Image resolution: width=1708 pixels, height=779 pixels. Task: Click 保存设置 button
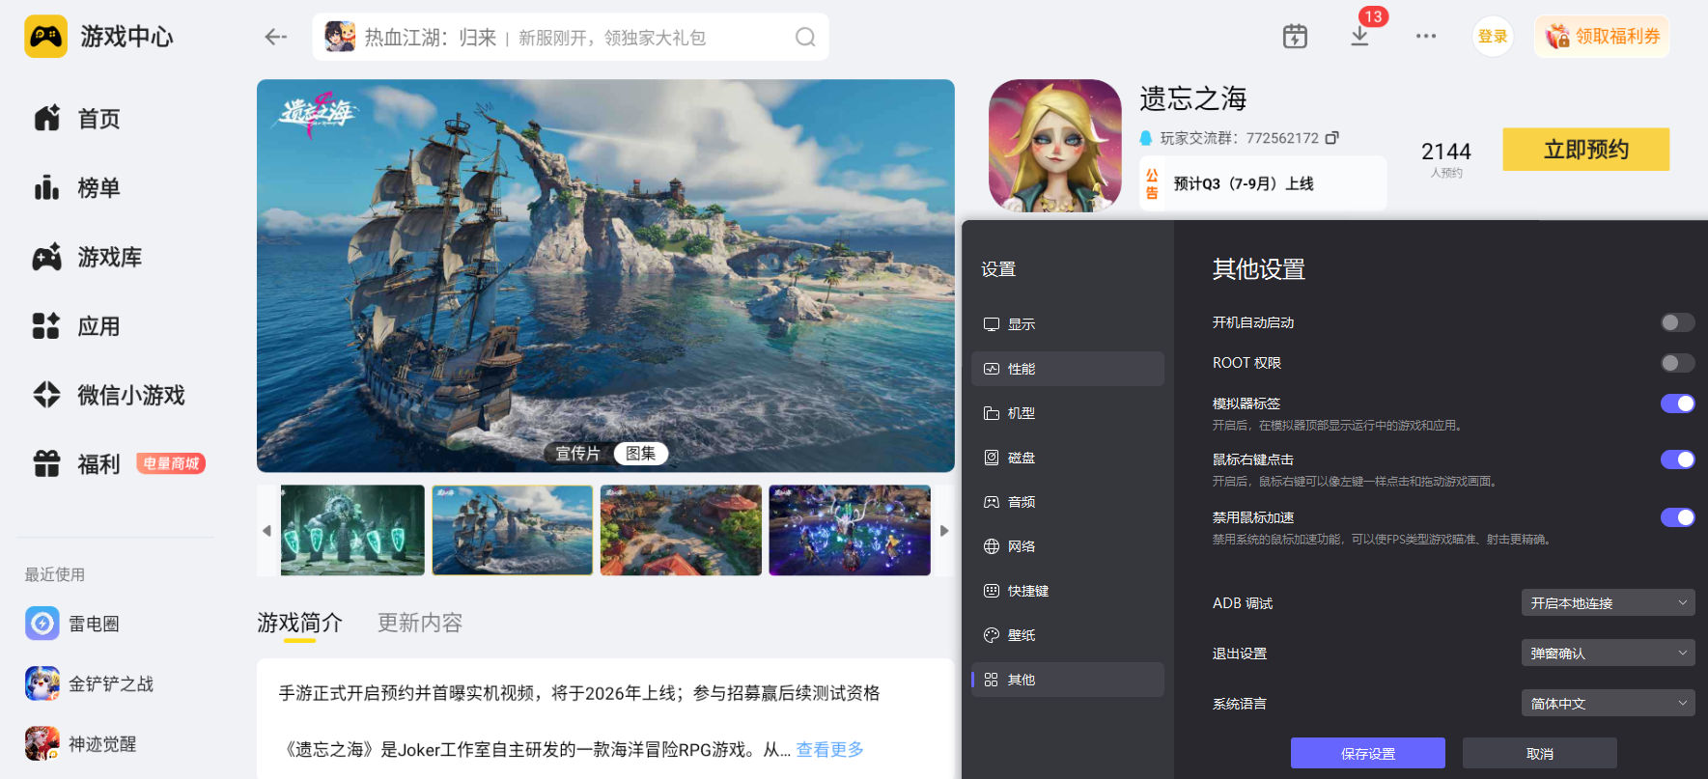click(x=1367, y=754)
